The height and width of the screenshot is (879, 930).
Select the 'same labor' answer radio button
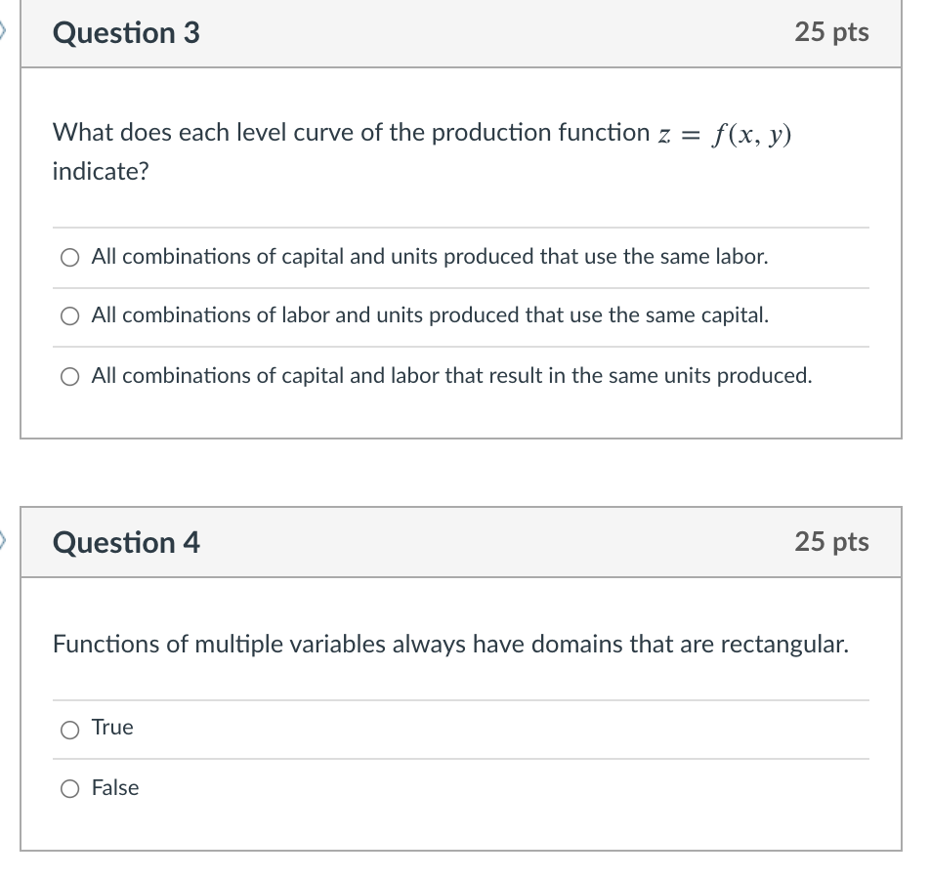click(70, 258)
